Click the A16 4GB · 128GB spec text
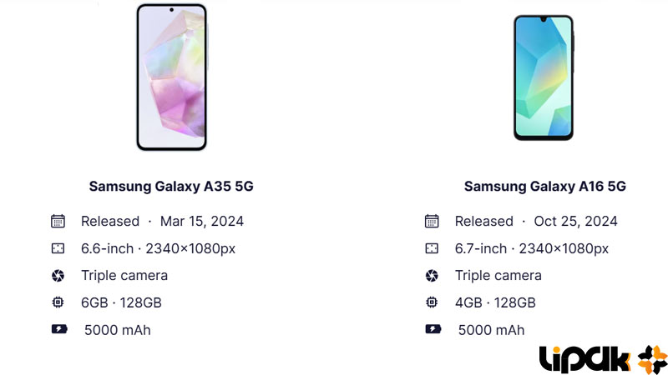This screenshot has width=668, height=375. pos(495,302)
